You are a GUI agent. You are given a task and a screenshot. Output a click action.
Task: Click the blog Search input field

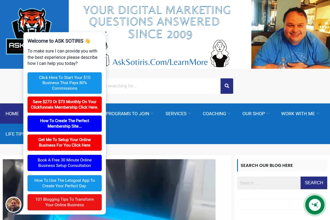tap(269, 183)
